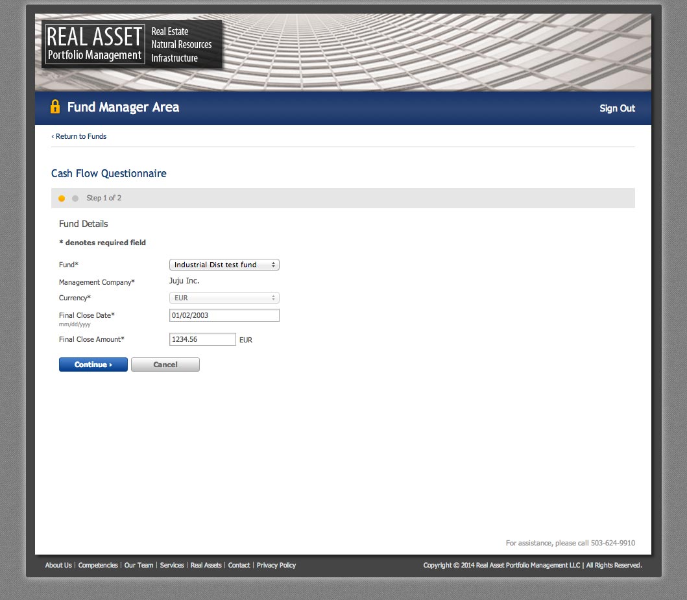Open Competencies footer link
687x600 pixels.
98,565
